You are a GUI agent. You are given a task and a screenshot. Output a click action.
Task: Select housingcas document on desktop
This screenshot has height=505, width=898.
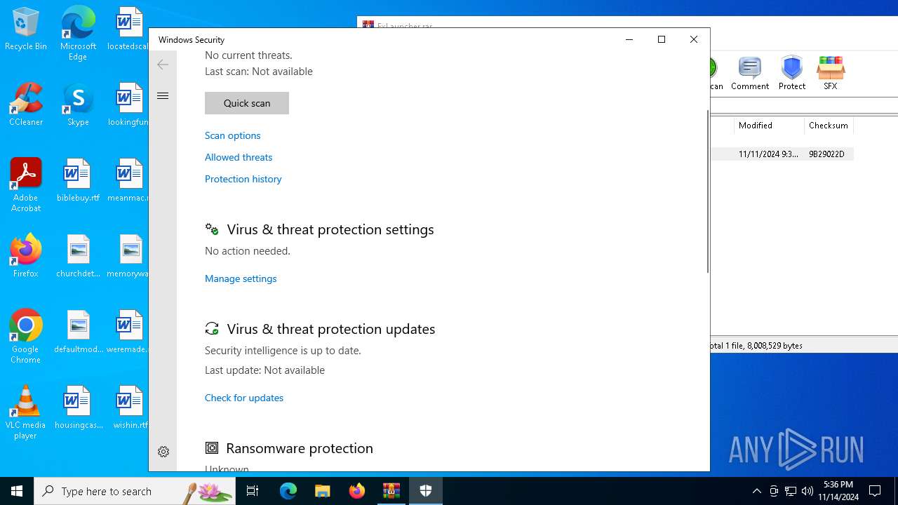78,408
